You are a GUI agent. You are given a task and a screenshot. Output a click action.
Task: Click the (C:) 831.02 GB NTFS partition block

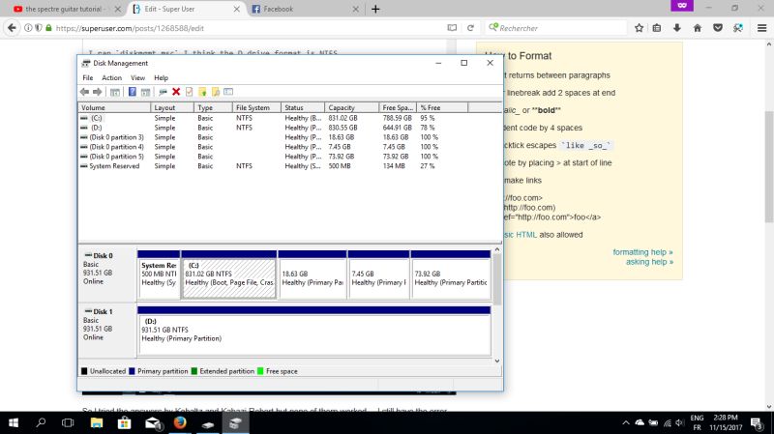(x=228, y=275)
